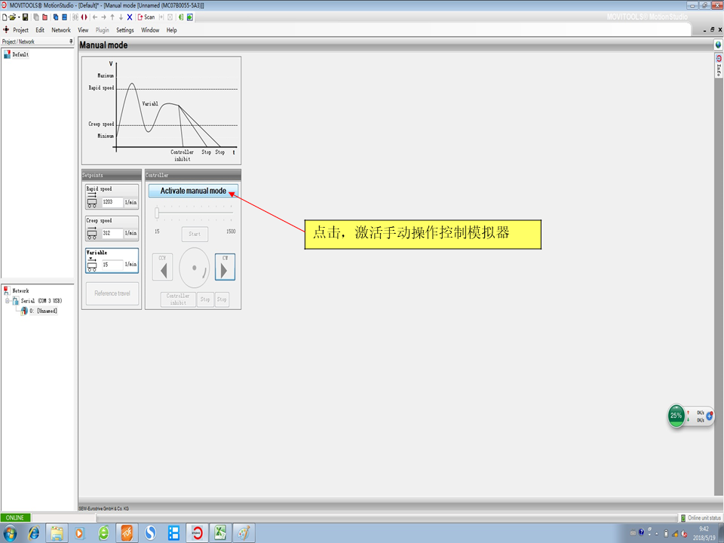Open the Network menu
The height and width of the screenshot is (543, 724).
click(61, 30)
